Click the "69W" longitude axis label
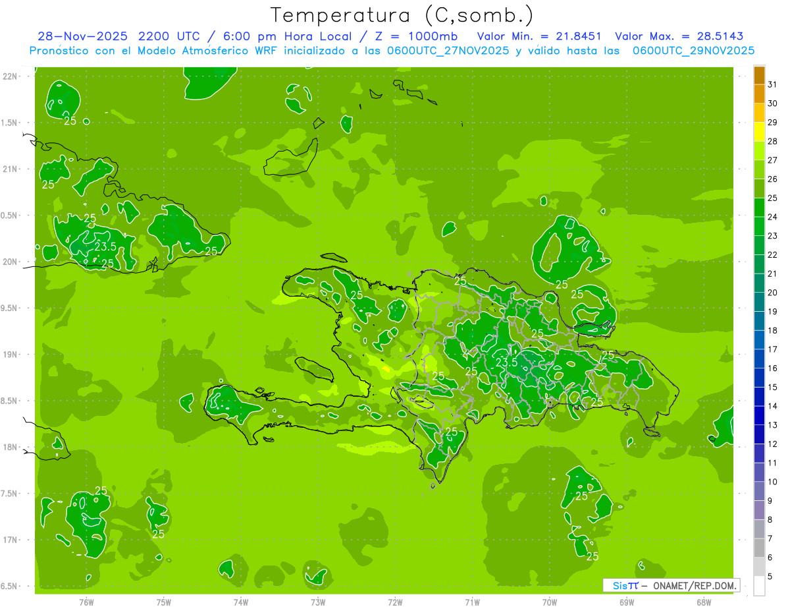Viewport: 790px width, 611px height. (x=626, y=602)
